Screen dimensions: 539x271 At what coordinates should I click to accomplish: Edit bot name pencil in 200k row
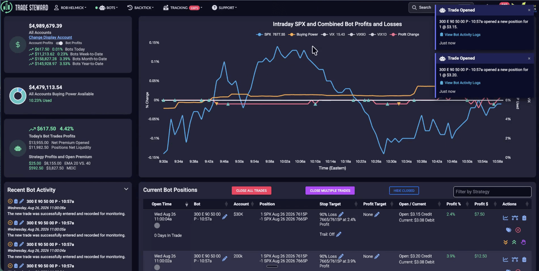[225, 258]
